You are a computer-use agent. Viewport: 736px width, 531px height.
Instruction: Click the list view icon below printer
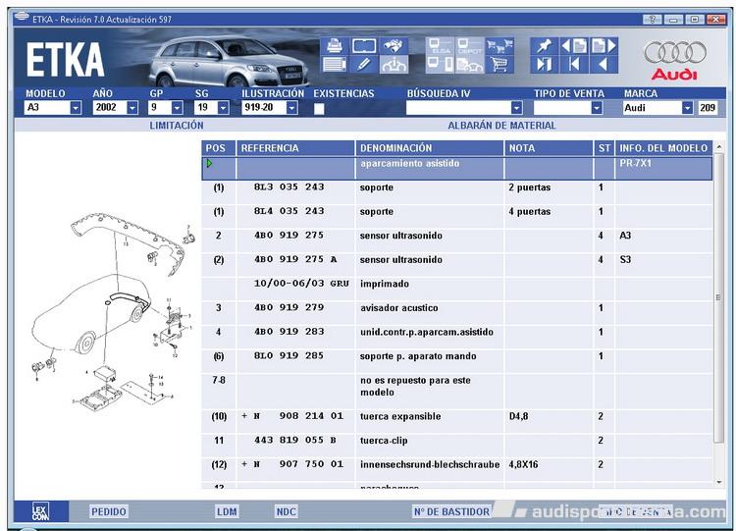[335, 65]
